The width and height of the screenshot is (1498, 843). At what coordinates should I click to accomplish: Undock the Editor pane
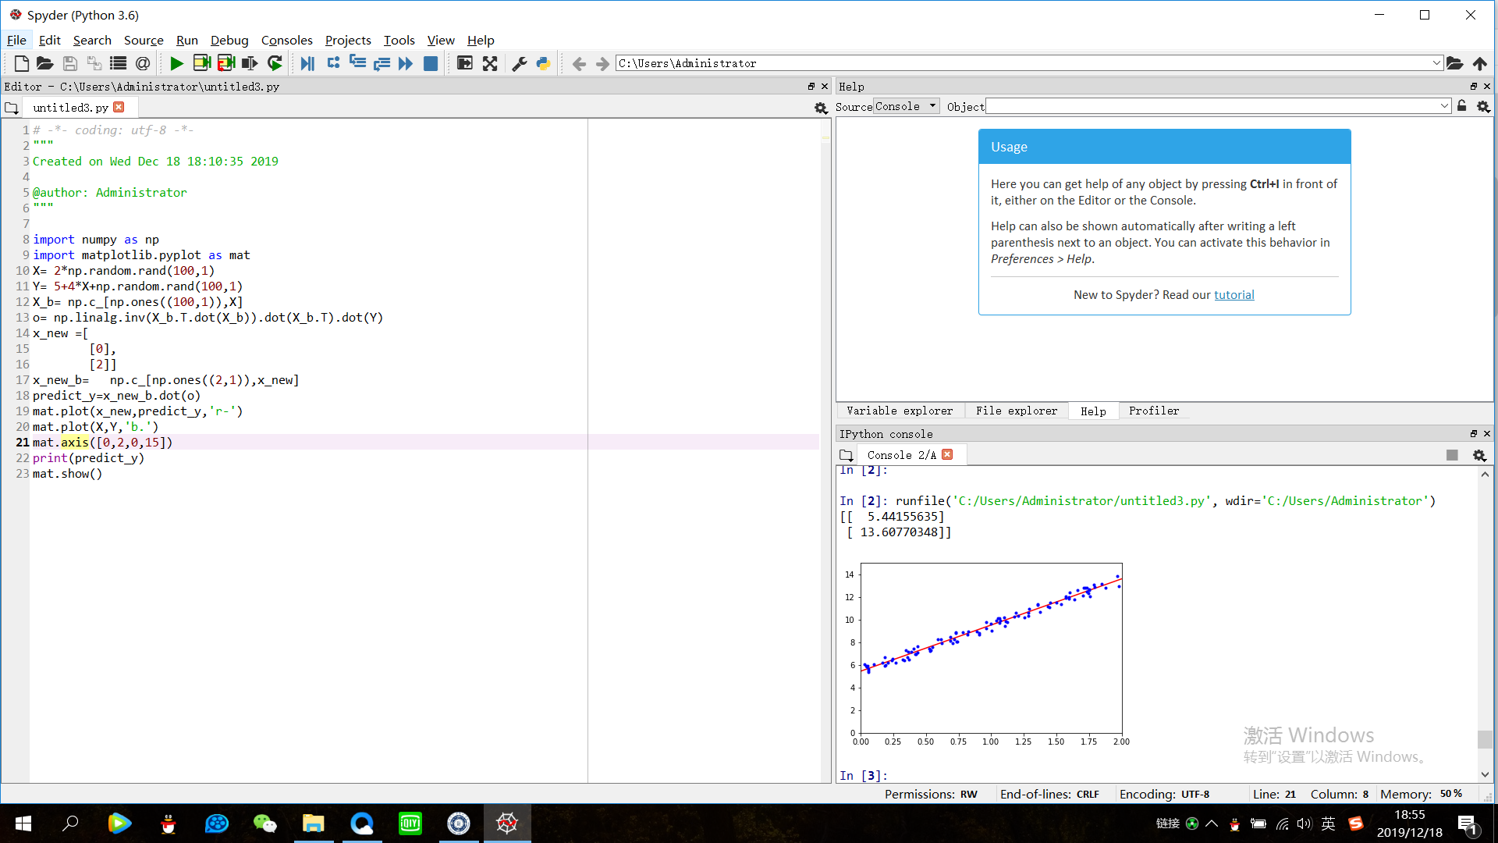pyautogui.click(x=811, y=87)
